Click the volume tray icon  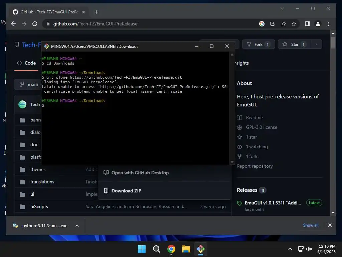(x=309, y=249)
